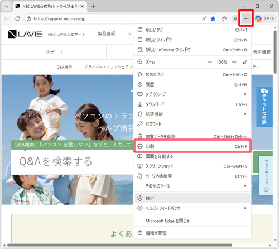View site information lock icon
279x249 pixels.
point(28,18)
